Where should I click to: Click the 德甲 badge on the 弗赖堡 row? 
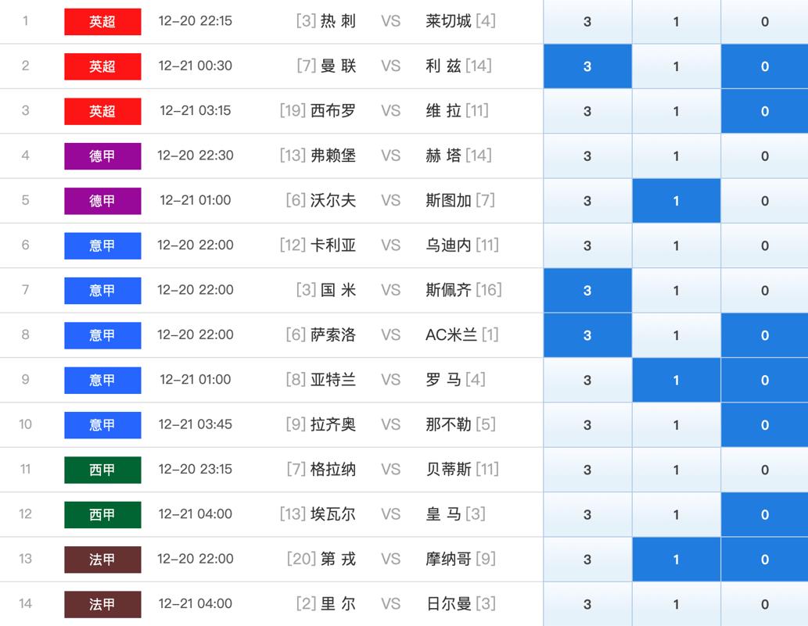(x=102, y=156)
